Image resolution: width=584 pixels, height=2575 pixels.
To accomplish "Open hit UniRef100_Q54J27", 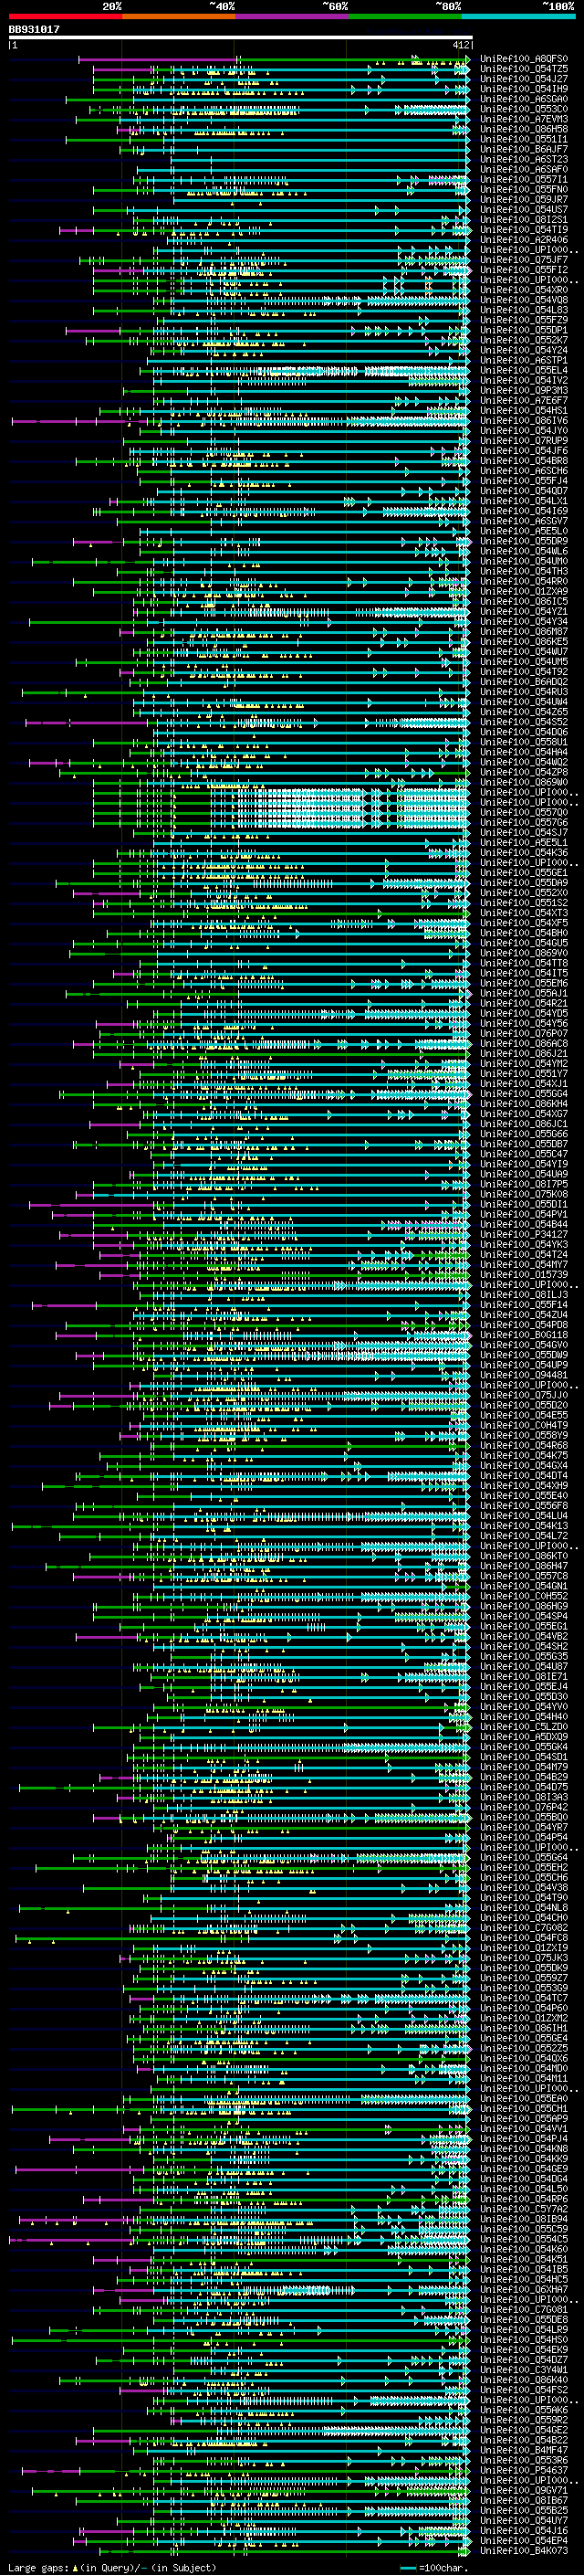I will (x=524, y=79).
